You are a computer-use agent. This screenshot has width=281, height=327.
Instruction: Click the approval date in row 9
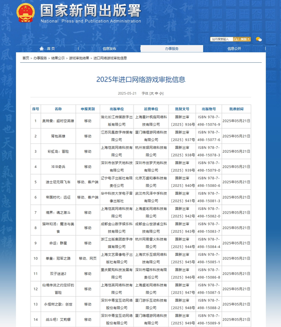coord(237,243)
